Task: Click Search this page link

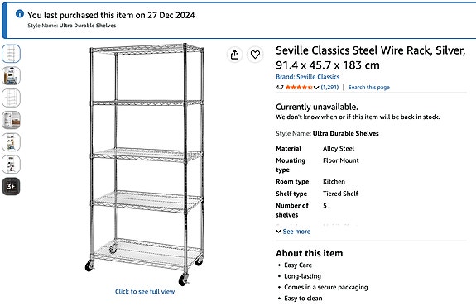Action: coord(368,88)
